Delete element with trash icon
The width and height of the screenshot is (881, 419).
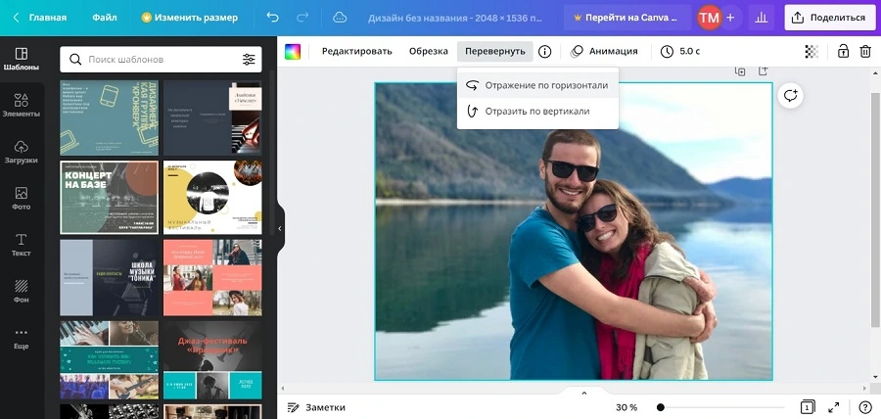[865, 51]
